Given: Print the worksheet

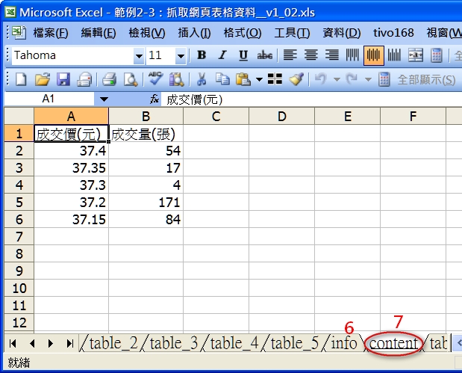Looking at the screenshot, I should [109, 79].
